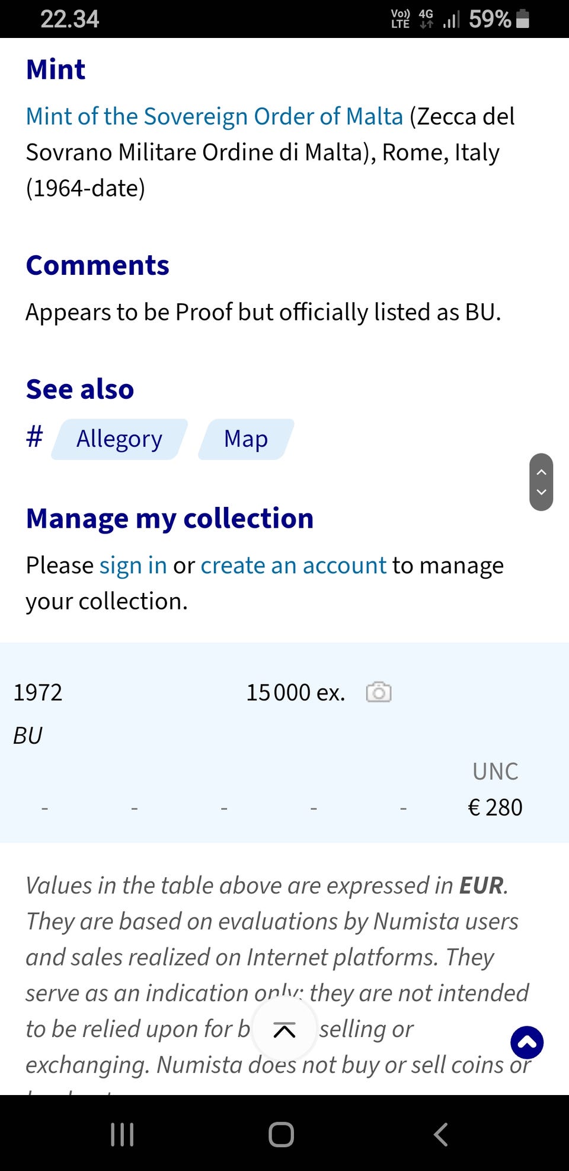Tap the camera photo icon beside mintage

click(x=378, y=692)
